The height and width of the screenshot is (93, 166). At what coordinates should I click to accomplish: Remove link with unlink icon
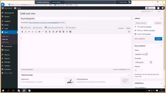tap(60, 32)
